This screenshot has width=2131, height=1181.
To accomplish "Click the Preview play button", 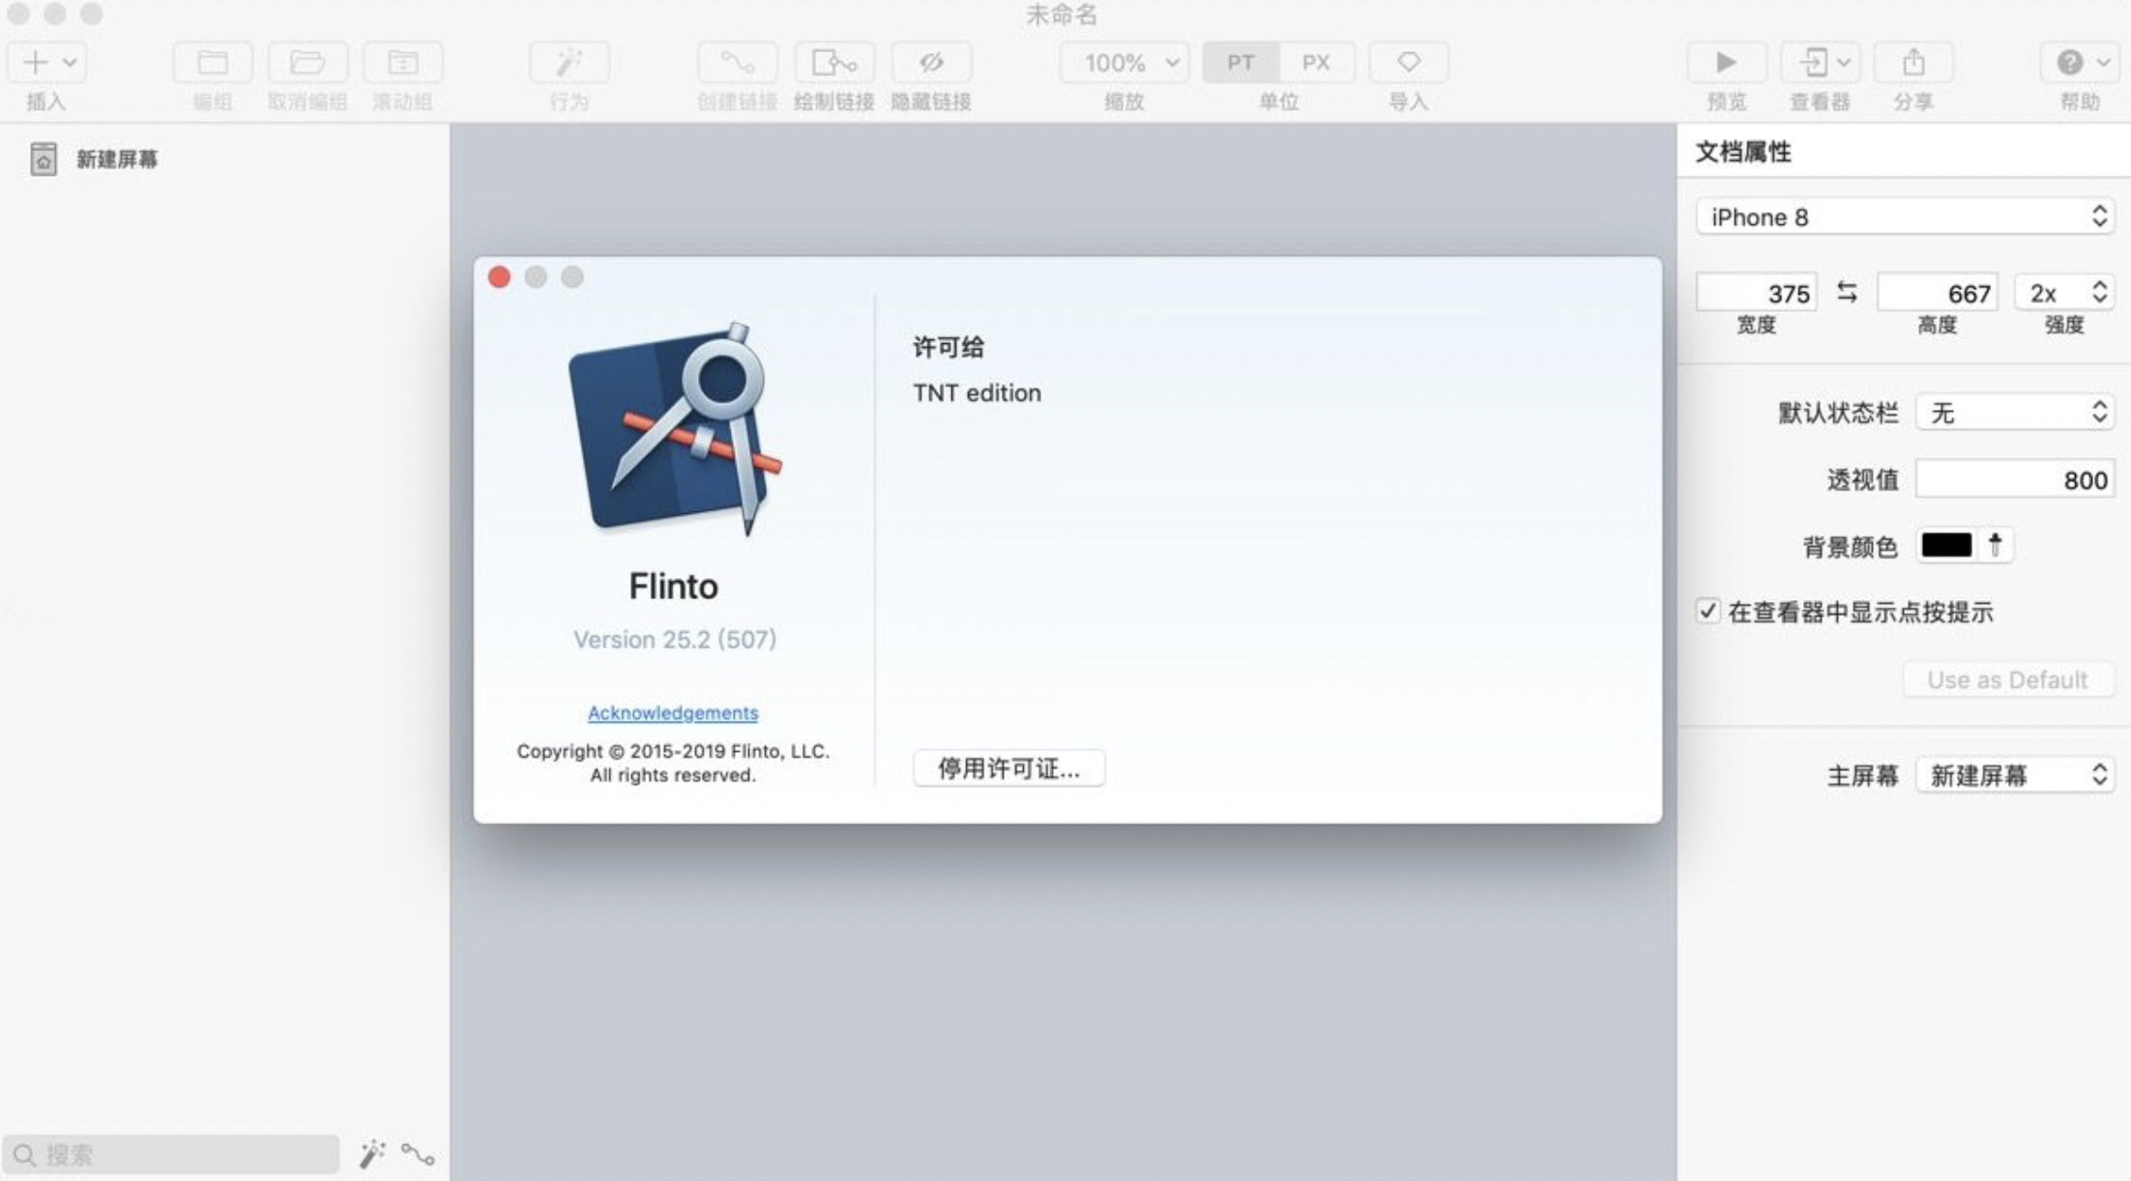I will 1726,63.
